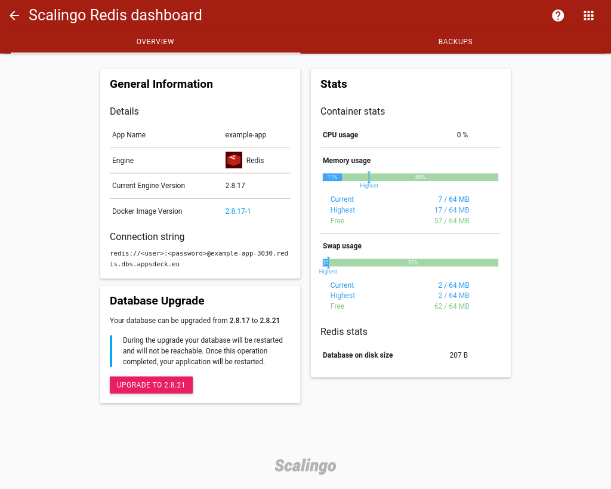The height and width of the screenshot is (489, 611).
Task: Click the Memory usage label
Action: (347, 160)
